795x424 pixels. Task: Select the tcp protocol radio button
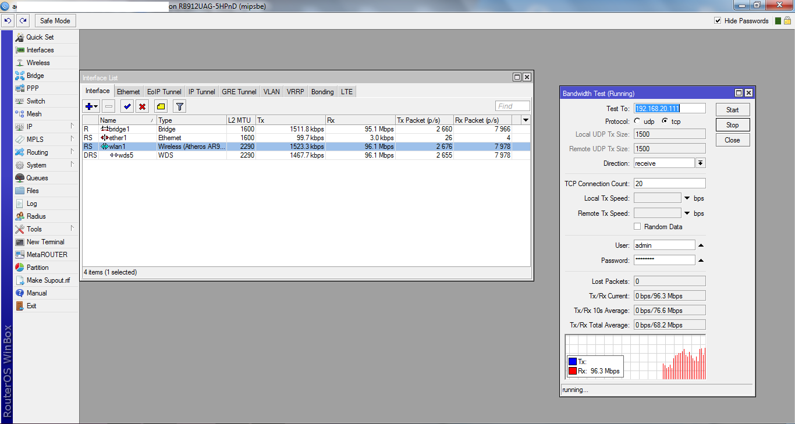click(x=665, y=122)
